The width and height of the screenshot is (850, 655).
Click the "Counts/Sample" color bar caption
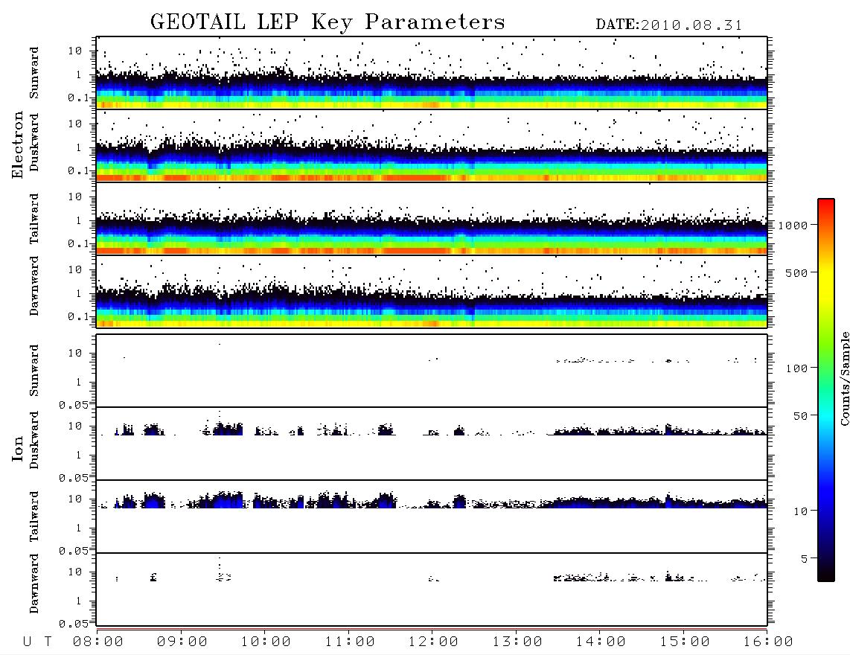click(x=844, y=378)
